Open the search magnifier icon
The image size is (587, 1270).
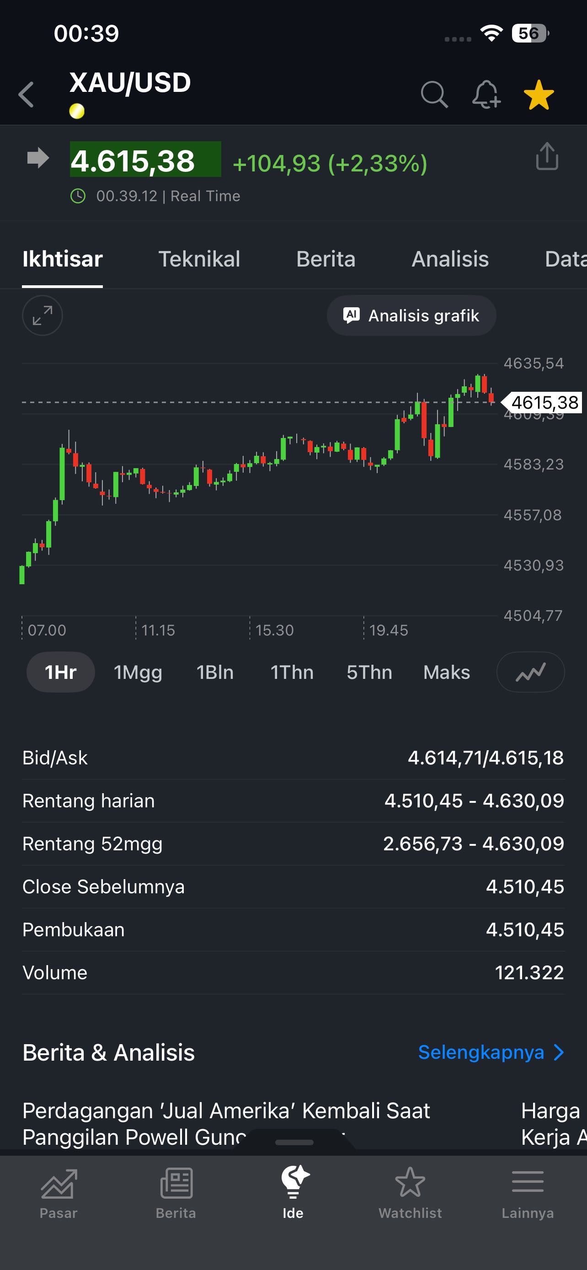pos(434,94)
